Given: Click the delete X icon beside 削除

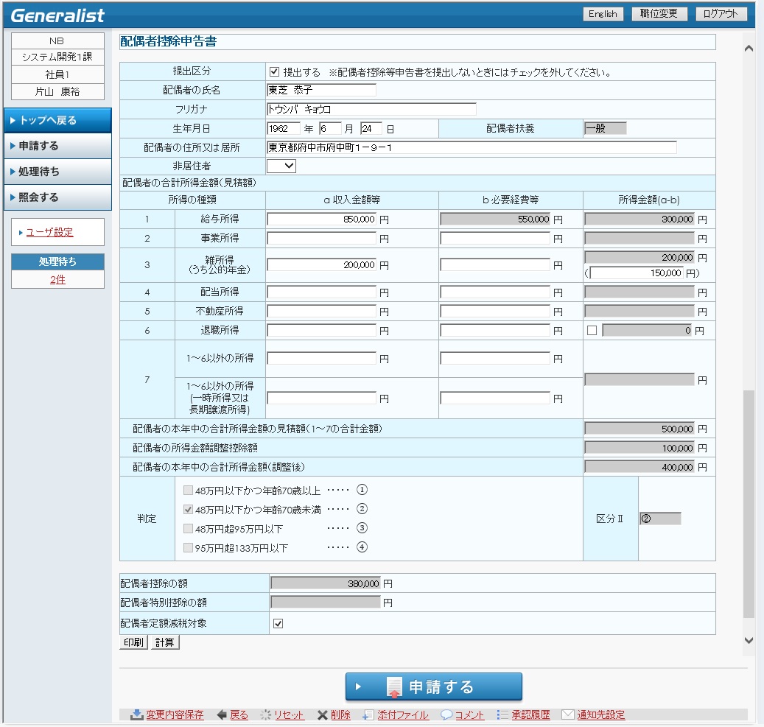Looking at the screenshot, I should point(322,714).
